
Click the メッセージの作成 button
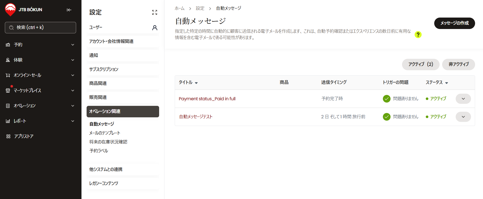click(x=454, y=23)
